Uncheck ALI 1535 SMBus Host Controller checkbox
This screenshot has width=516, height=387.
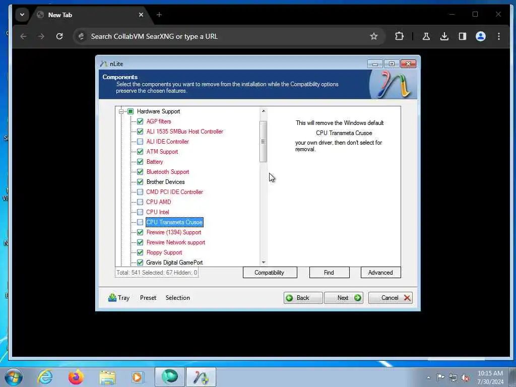coord(140,132)
